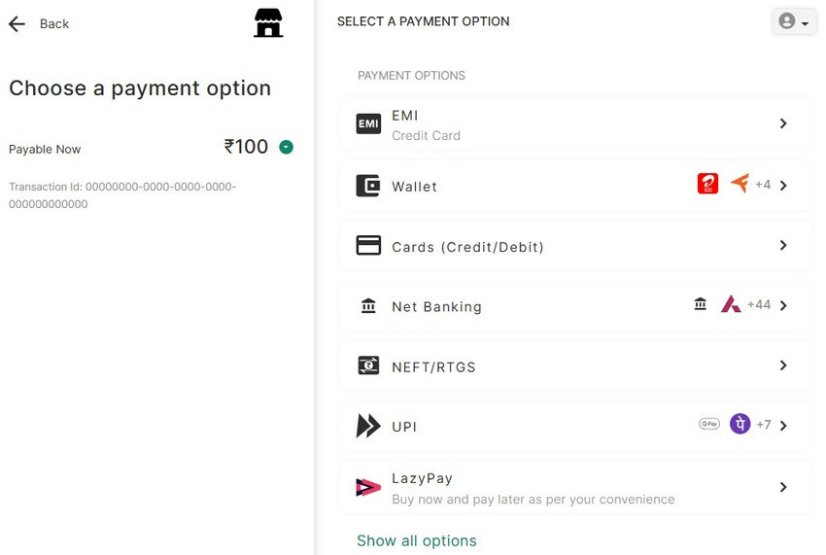This screenshot has width=826, height=555.
Task: Open the user account dropdown
Action: click(x=794, y=21)
